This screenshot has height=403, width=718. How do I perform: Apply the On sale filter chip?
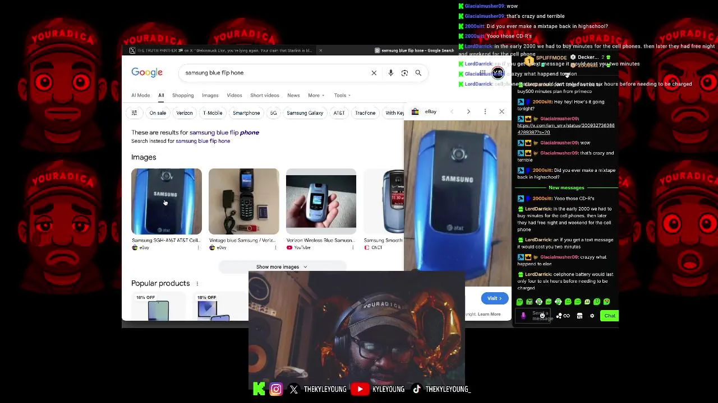(158, 113)
